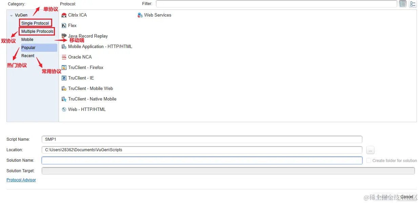The image size is (420, 203).
Task: Choose TruClient - Firefox text
Action: 86,68
